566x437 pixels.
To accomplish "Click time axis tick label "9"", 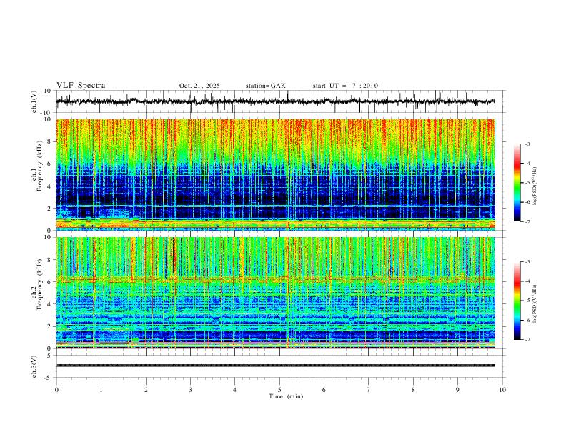I will click(457, 390).
